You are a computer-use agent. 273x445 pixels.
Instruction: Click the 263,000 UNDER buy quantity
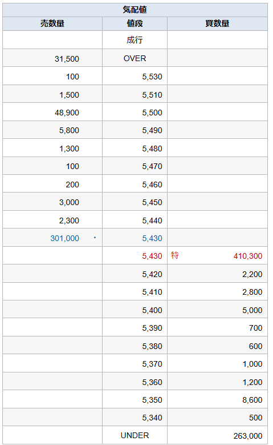248,436
